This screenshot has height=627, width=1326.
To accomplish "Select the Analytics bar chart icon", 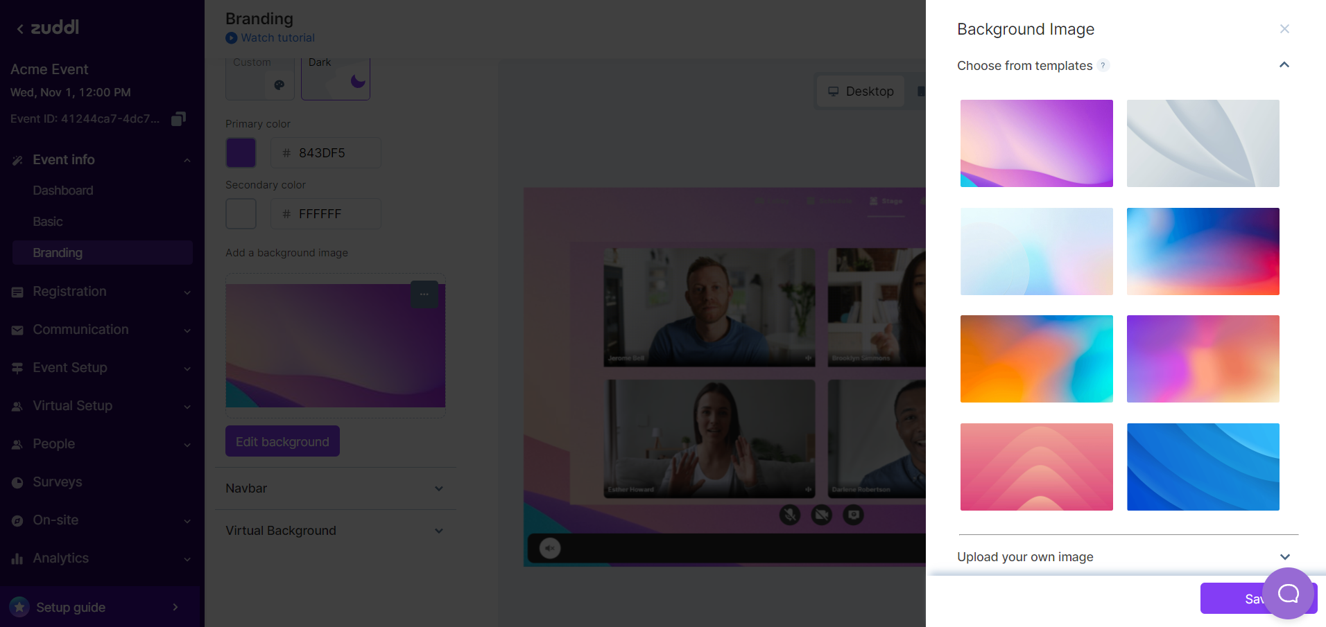I will tap(18, 558).
